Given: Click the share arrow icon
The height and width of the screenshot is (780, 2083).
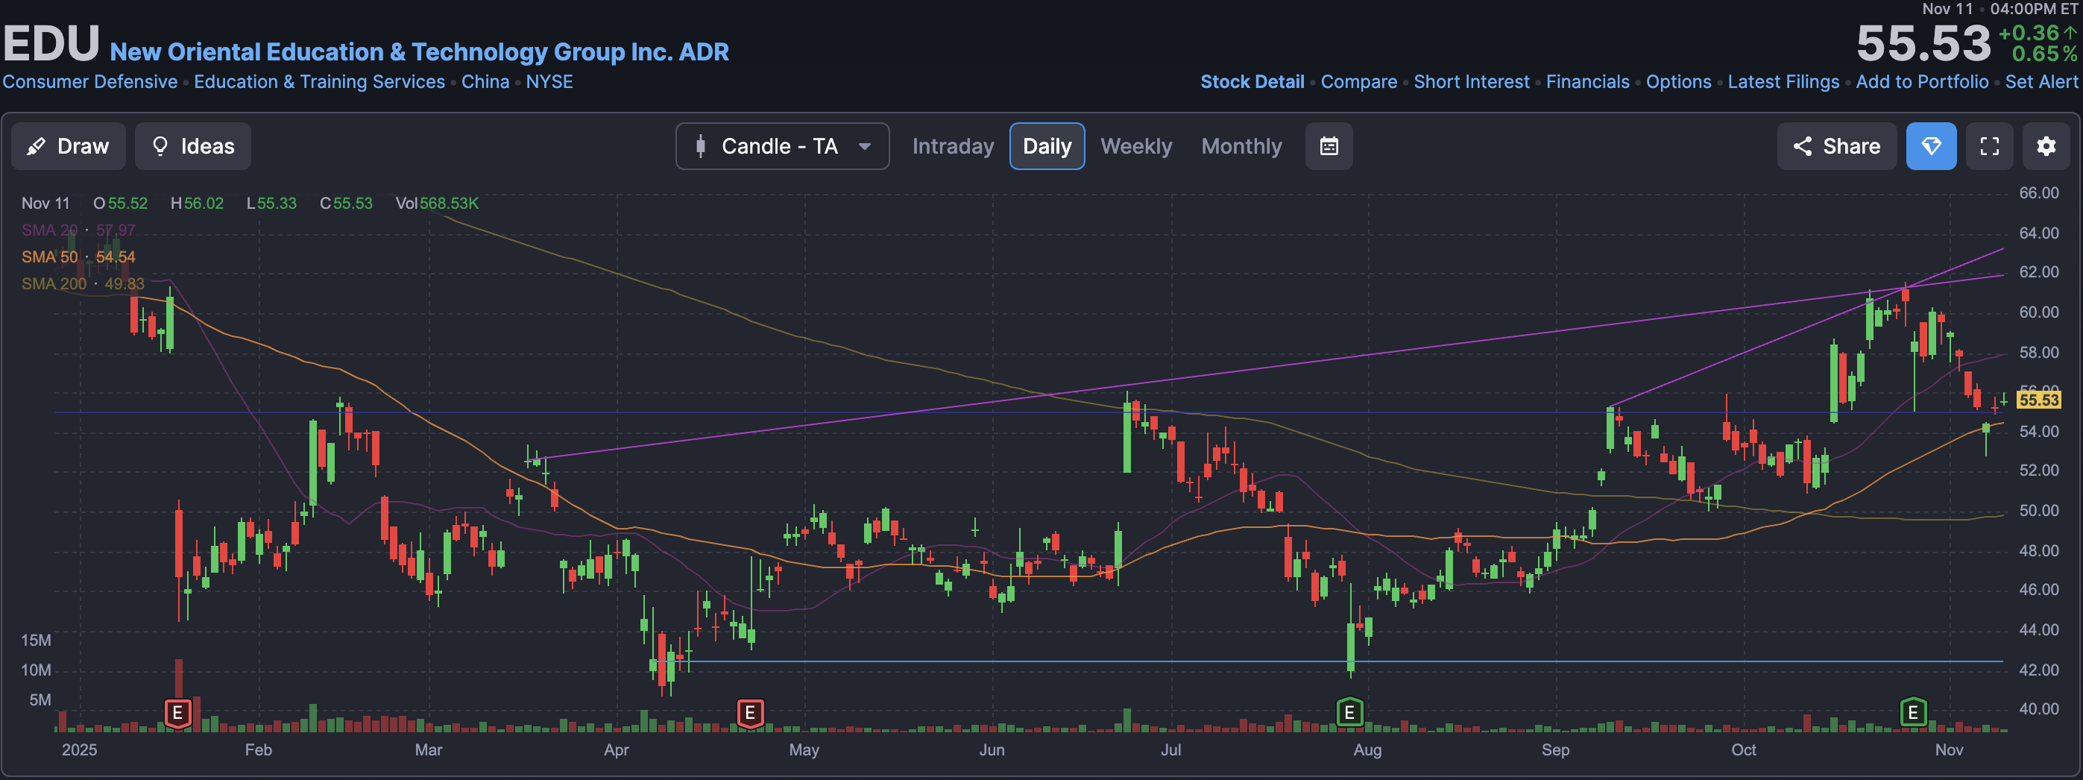Looking at the screenshot, I should (x=1803, y=145).
